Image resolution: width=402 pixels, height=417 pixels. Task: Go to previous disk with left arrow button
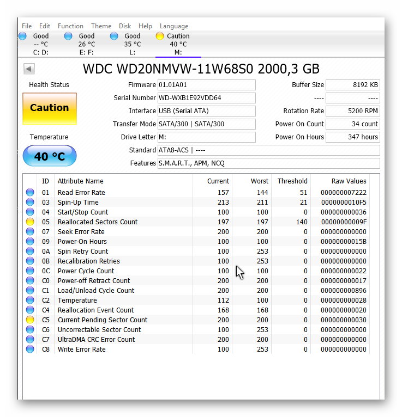click(29, 69)
